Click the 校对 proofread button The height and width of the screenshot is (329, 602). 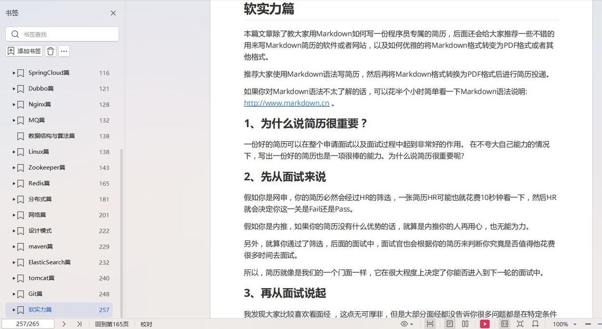click(x=146, y=324)
